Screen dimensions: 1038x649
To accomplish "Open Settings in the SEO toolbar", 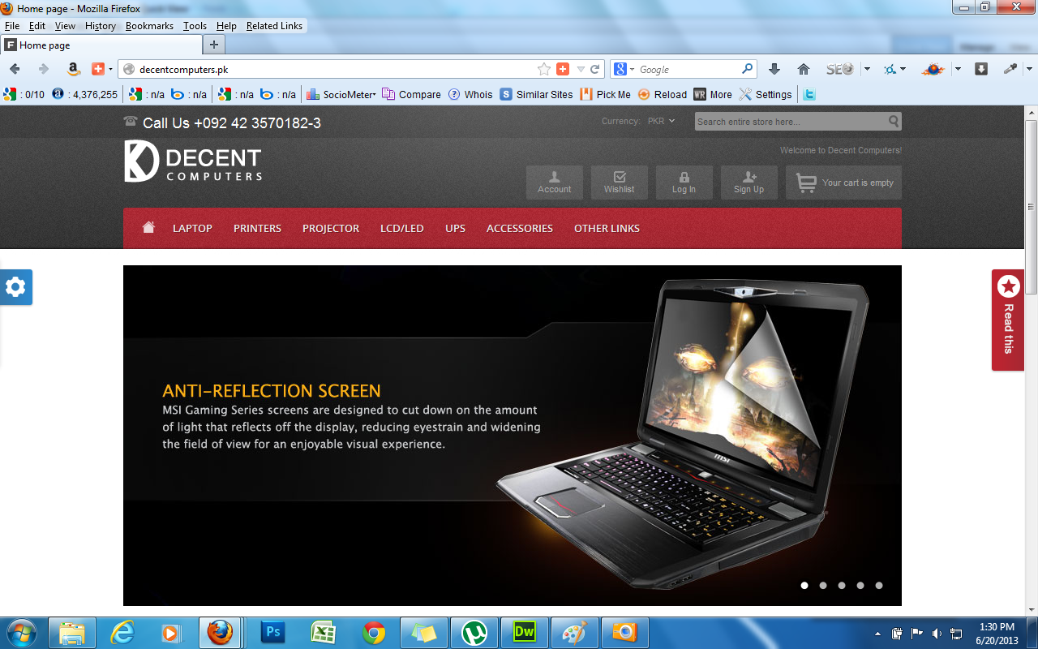I will [x=766, y=94].
